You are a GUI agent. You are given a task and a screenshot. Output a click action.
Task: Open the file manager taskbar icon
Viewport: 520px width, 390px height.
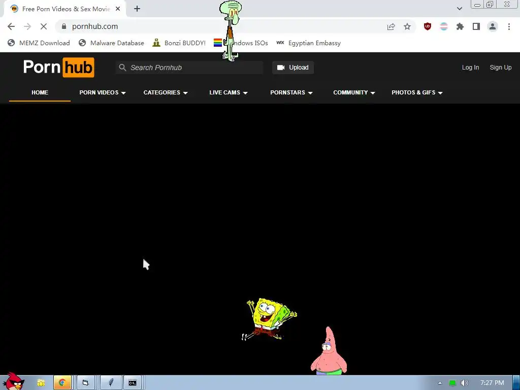click(85, 383)
